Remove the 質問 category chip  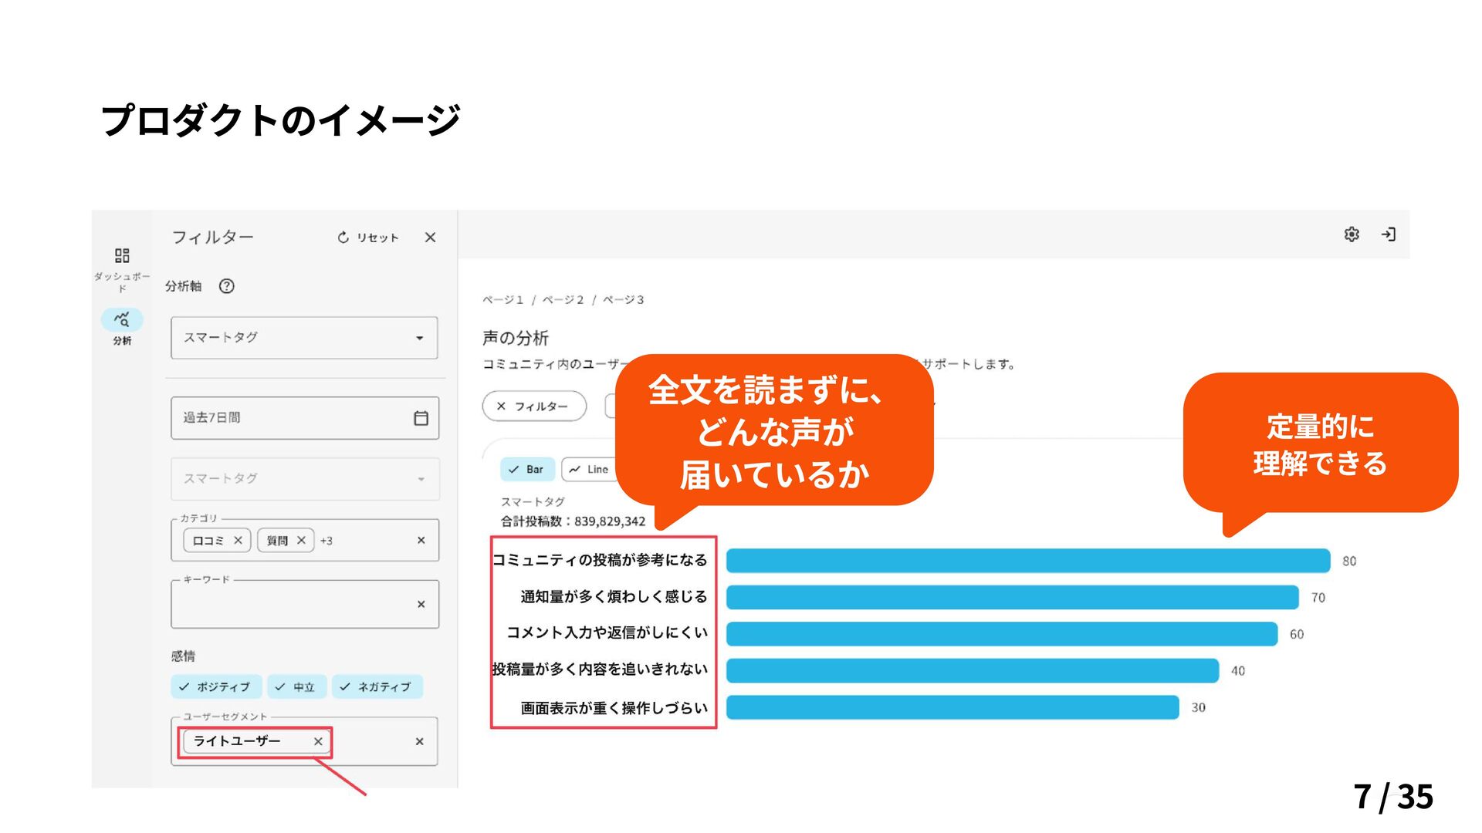tap(301, 541)
